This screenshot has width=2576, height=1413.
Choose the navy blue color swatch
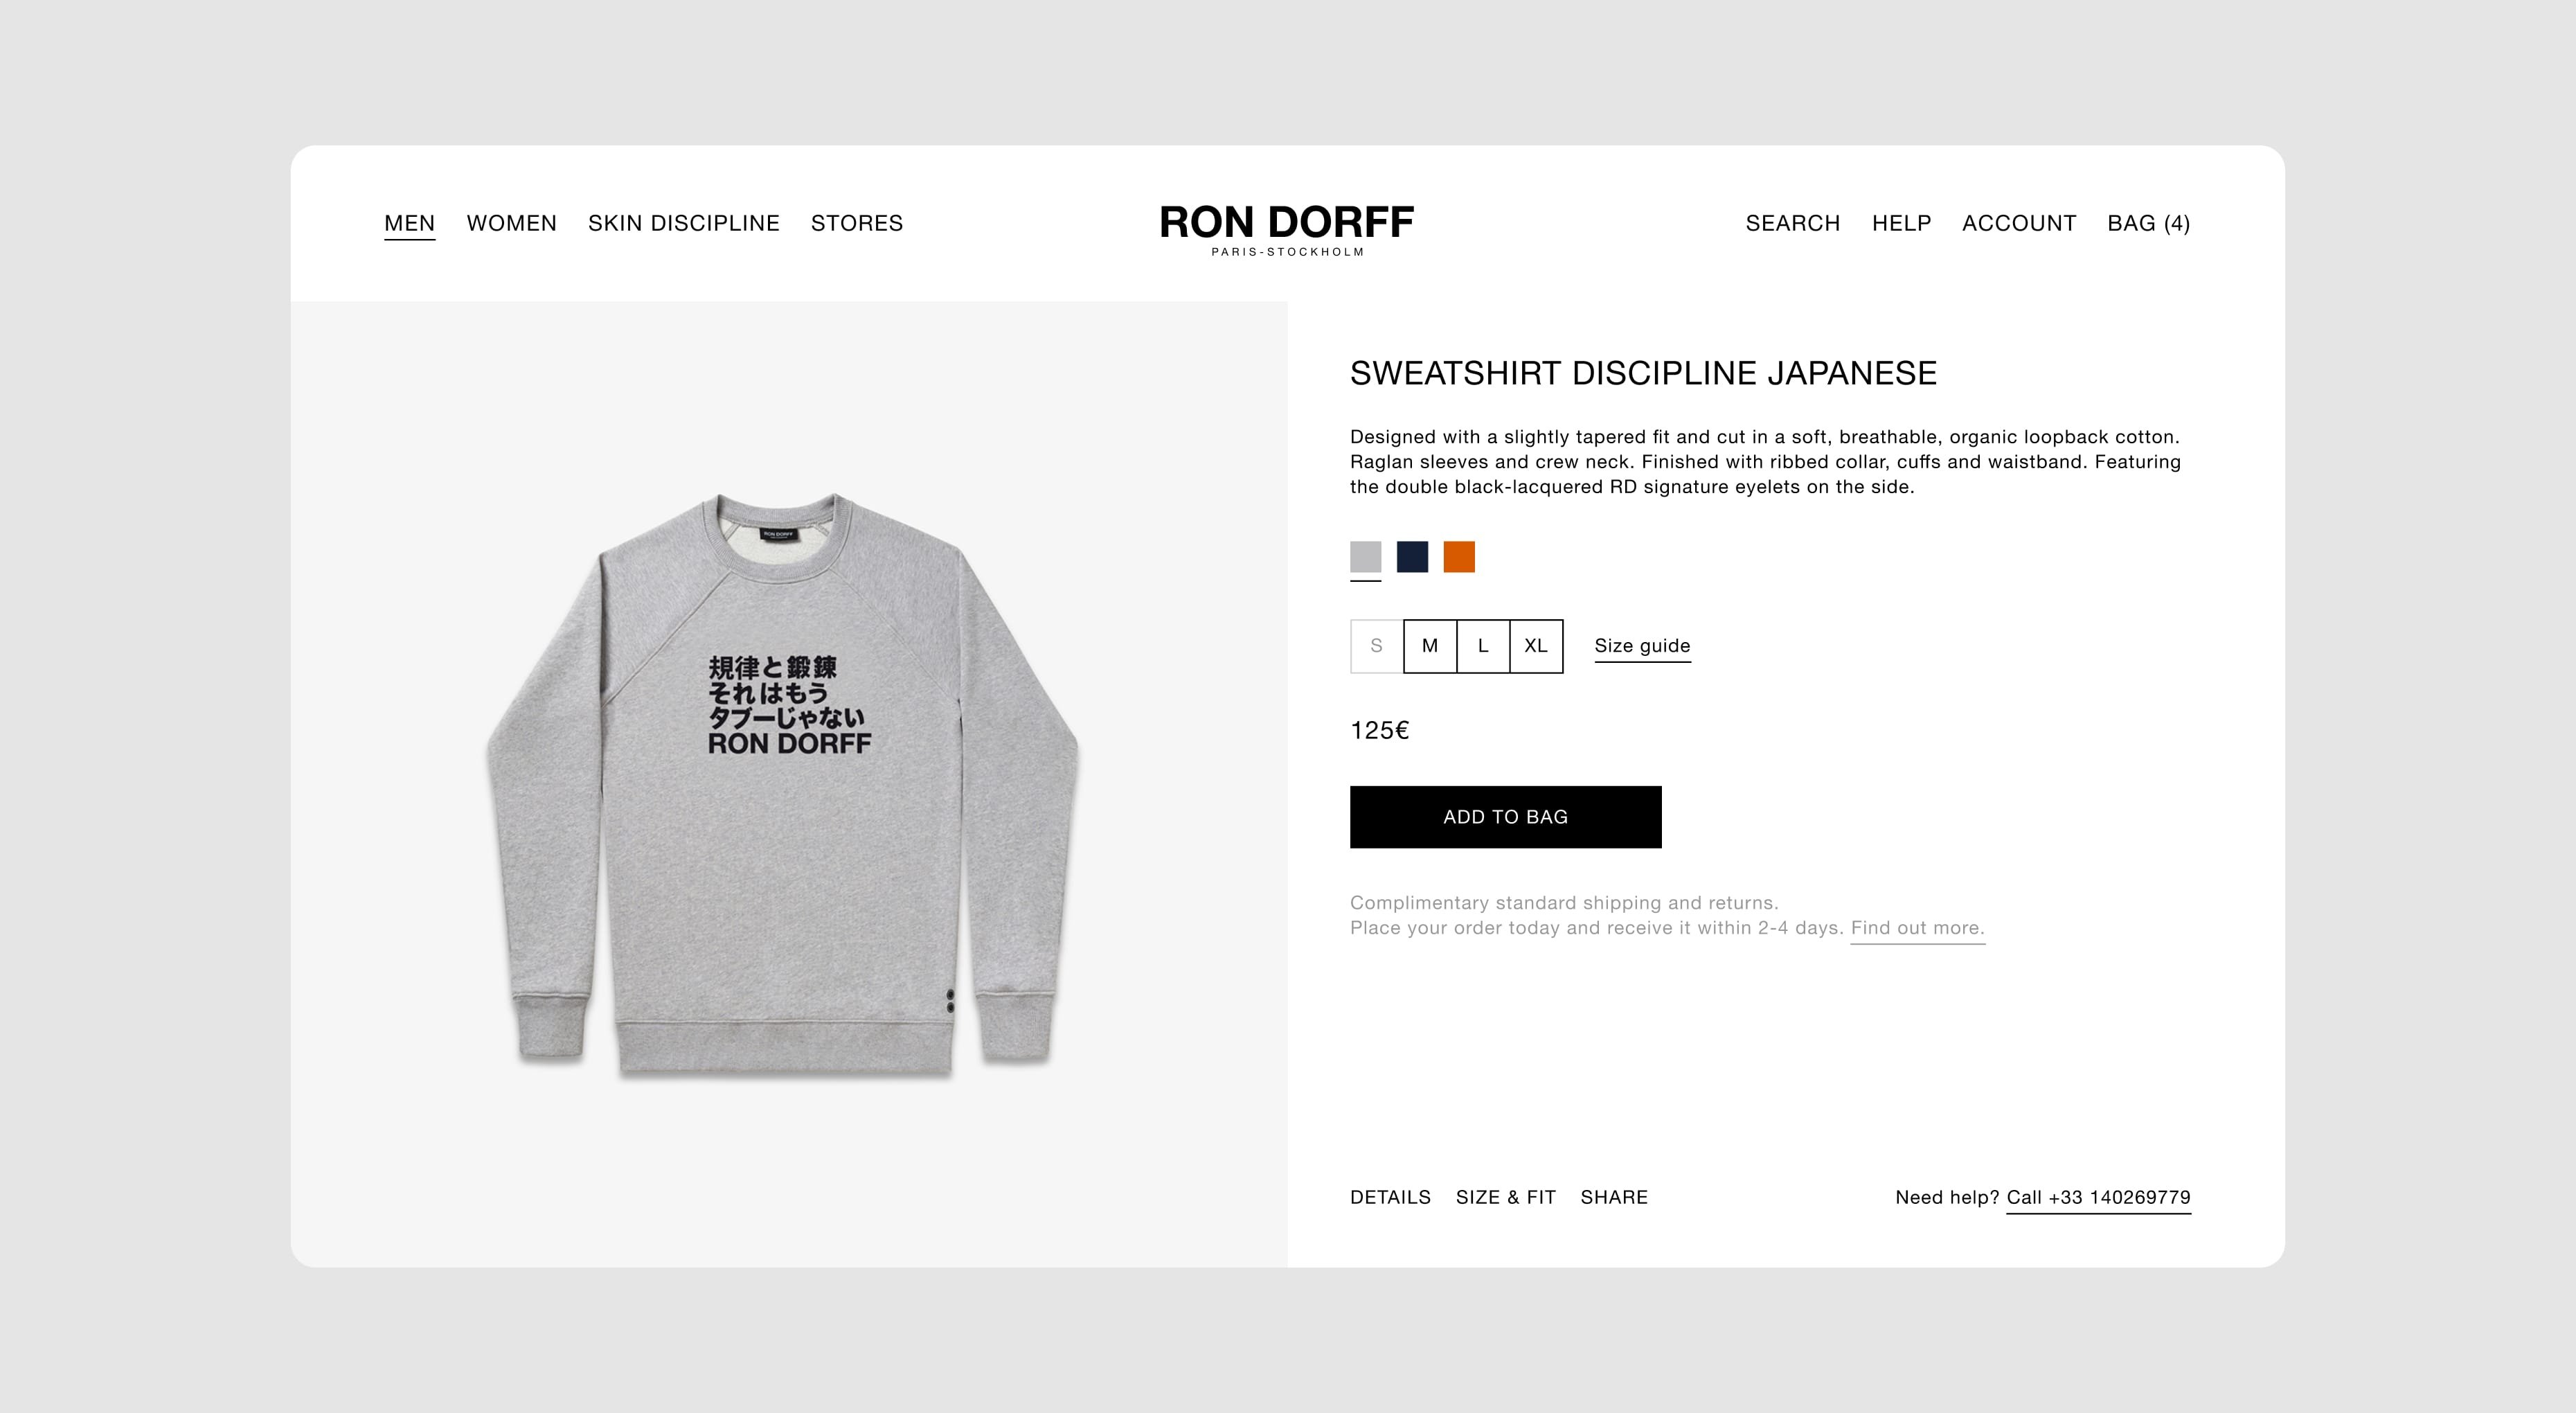point(1412,557)
